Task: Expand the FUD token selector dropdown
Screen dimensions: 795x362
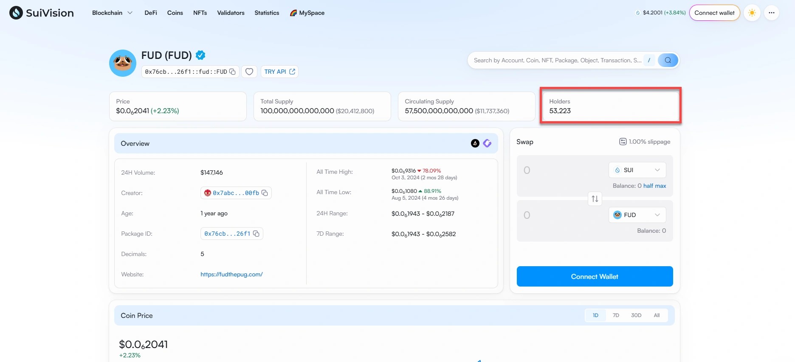Action: 637,215
